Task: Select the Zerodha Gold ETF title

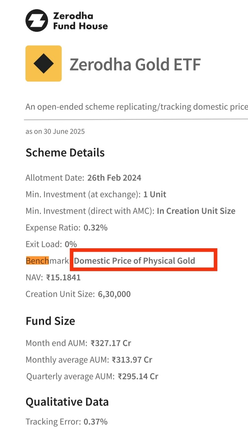Action: [x=135, y=64]
